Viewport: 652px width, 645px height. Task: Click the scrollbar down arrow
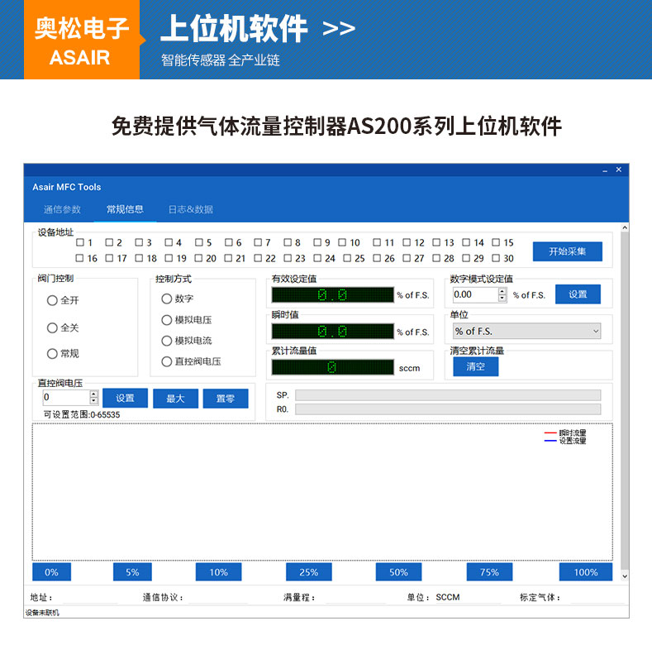point(624,576)
